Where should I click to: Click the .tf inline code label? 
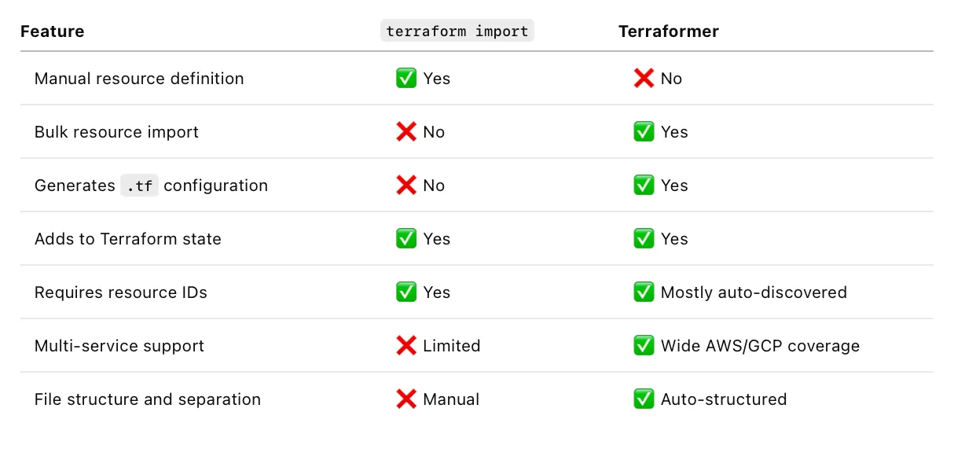[139, 186]
